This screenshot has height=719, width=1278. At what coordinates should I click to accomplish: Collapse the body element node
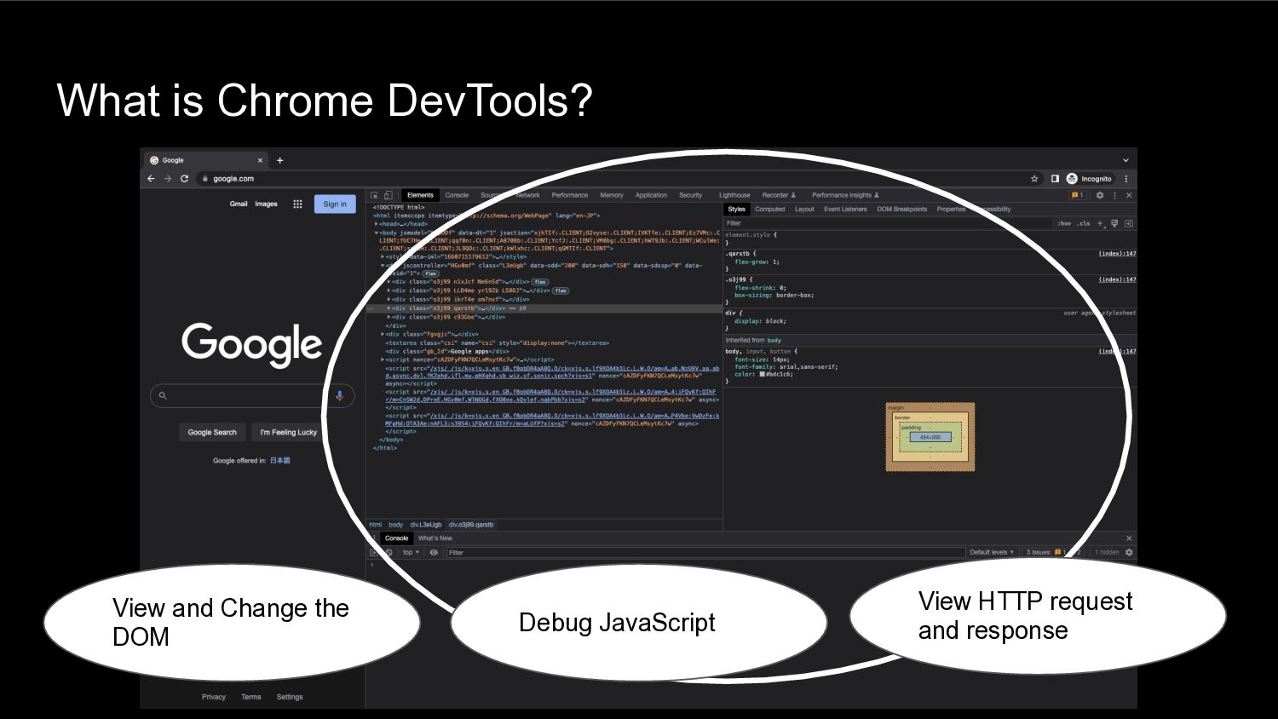pyautogui.click(x=377, y=233)
